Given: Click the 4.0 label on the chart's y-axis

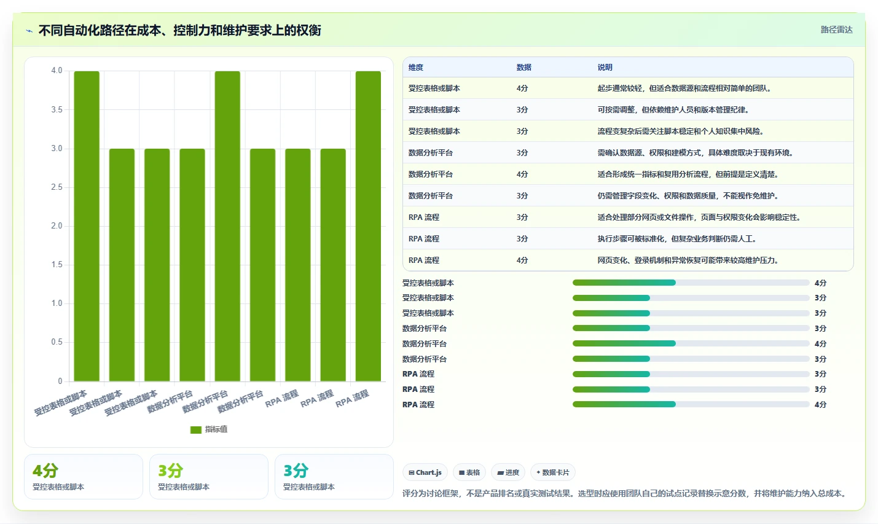Looking at the screenshot, I should (x=57, y=71).
